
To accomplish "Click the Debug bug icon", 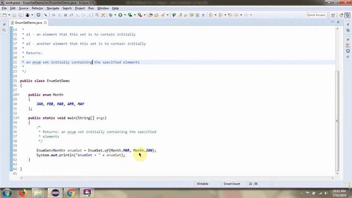I will click(x=111, y=15).
